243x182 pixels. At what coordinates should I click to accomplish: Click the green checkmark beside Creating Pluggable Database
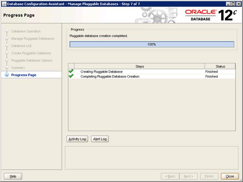tap(71, 72)
